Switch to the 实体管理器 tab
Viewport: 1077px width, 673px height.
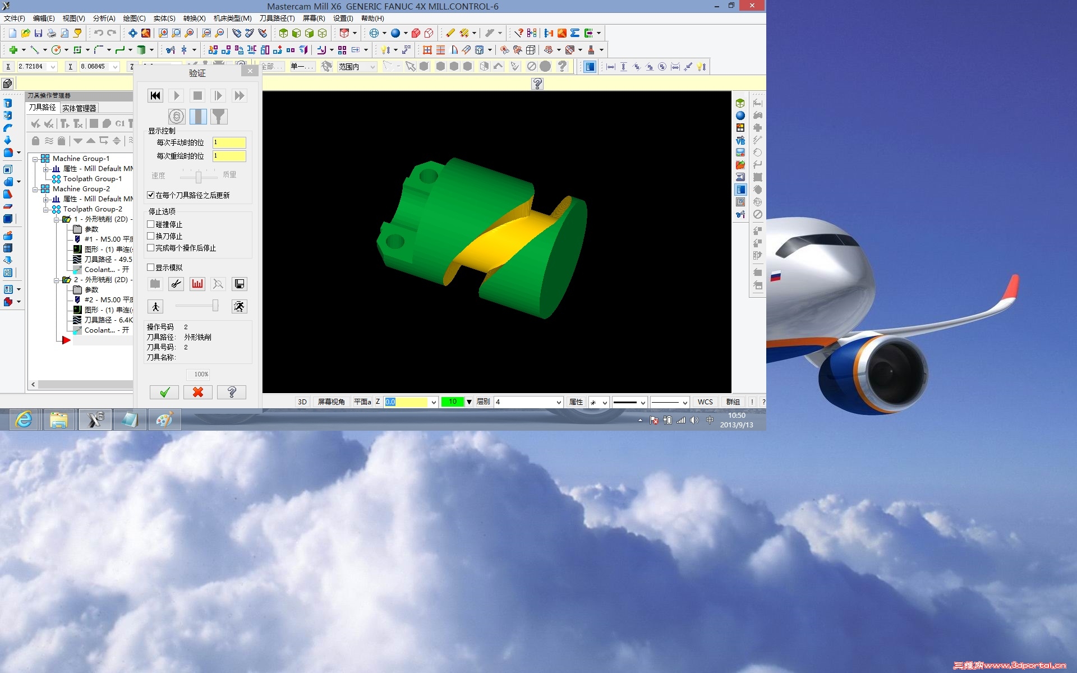point(79,108)
